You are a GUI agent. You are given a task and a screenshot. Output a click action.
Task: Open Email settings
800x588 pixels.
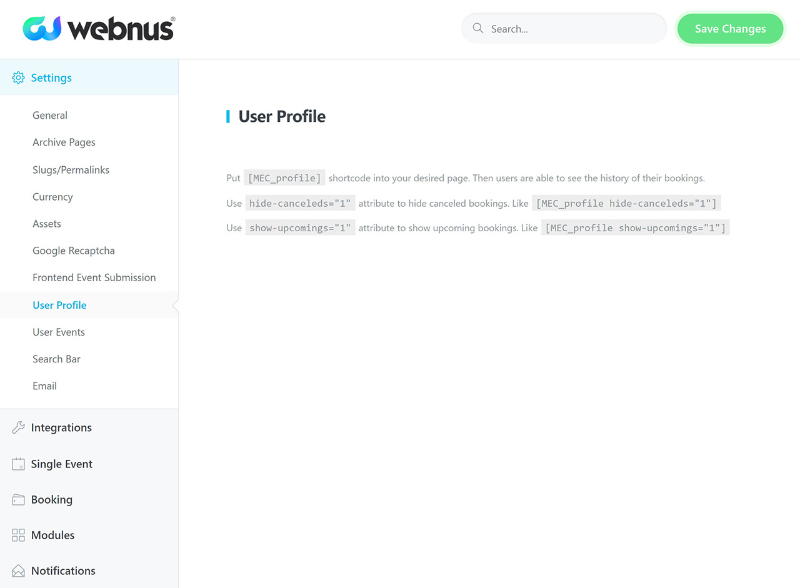point(44,386)
